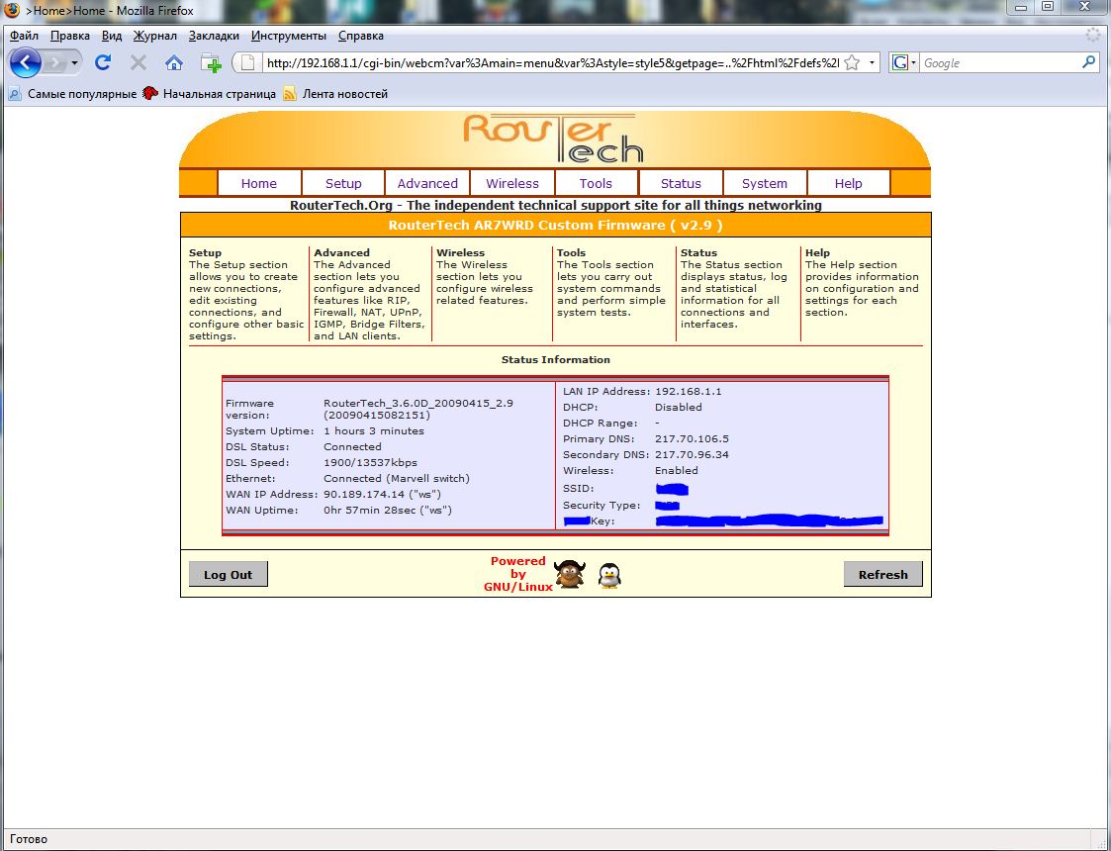
Task: Open the back/forward history dropdown arrow
Action: [x=74, y=63]
